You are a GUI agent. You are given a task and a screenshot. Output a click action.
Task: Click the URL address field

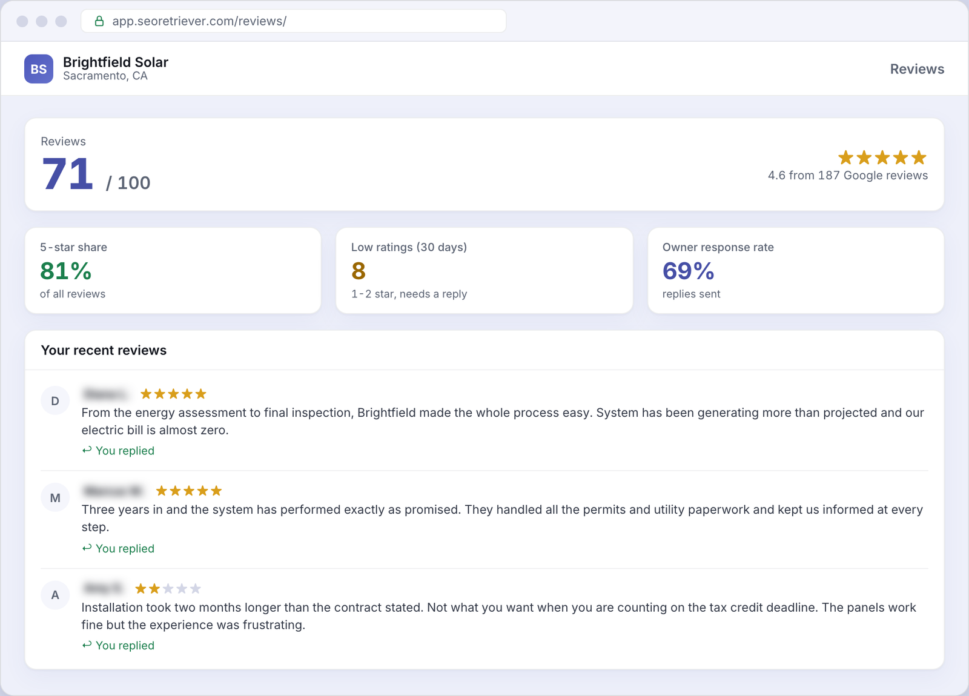[x=294, y=21]
